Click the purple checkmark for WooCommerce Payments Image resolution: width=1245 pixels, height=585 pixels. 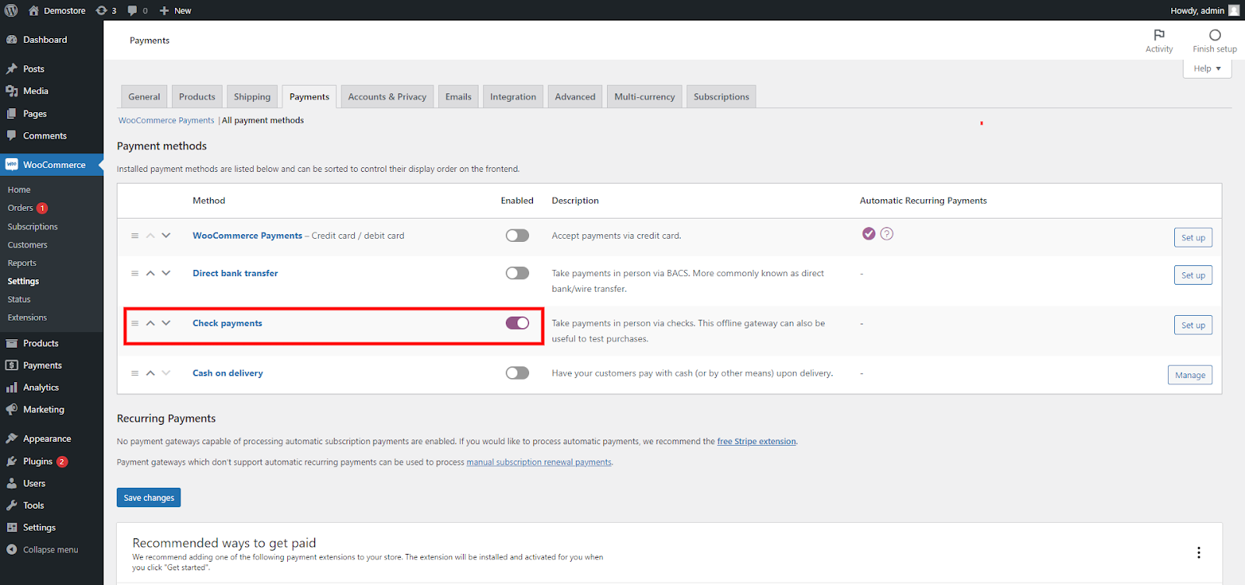tap(869, 233)
